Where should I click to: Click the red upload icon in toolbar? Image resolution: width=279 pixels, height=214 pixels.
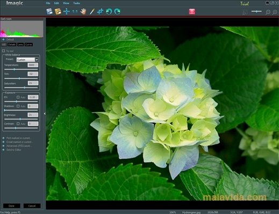click(192, 12)
